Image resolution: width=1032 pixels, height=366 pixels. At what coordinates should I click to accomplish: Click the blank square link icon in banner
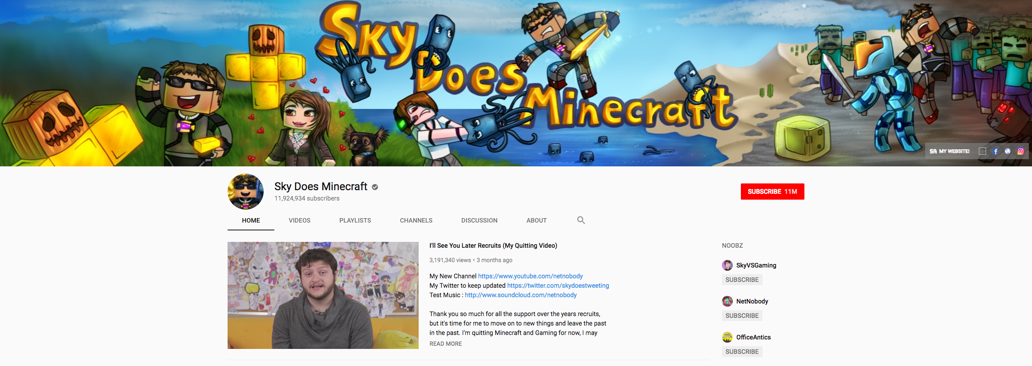982,152
